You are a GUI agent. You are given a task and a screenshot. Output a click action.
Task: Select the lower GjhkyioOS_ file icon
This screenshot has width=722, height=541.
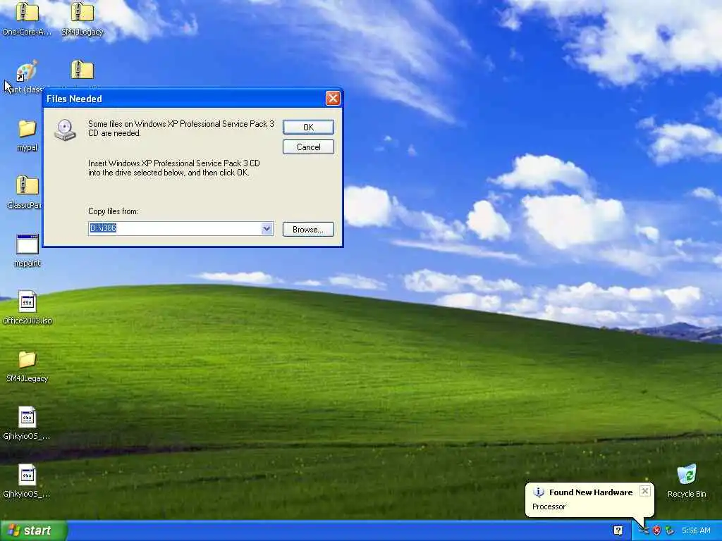[x=27, y=475]
